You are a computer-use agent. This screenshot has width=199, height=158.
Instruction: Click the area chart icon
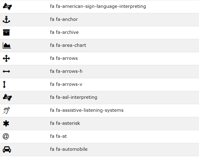coord(7,46)
